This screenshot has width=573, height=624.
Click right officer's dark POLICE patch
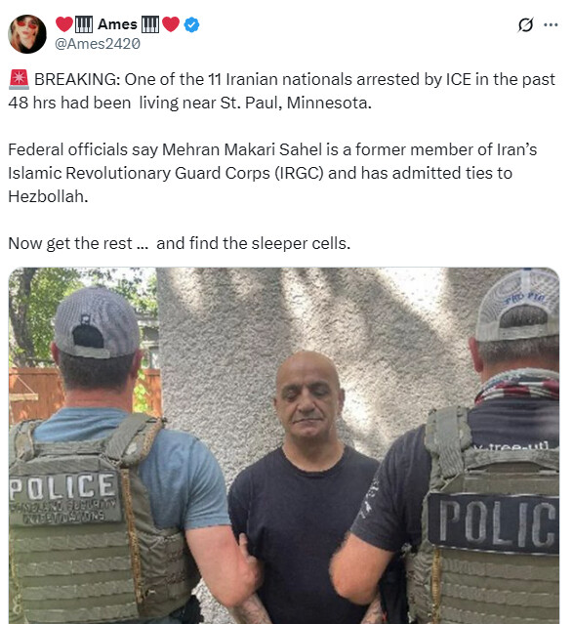click(x=493, y=522)
